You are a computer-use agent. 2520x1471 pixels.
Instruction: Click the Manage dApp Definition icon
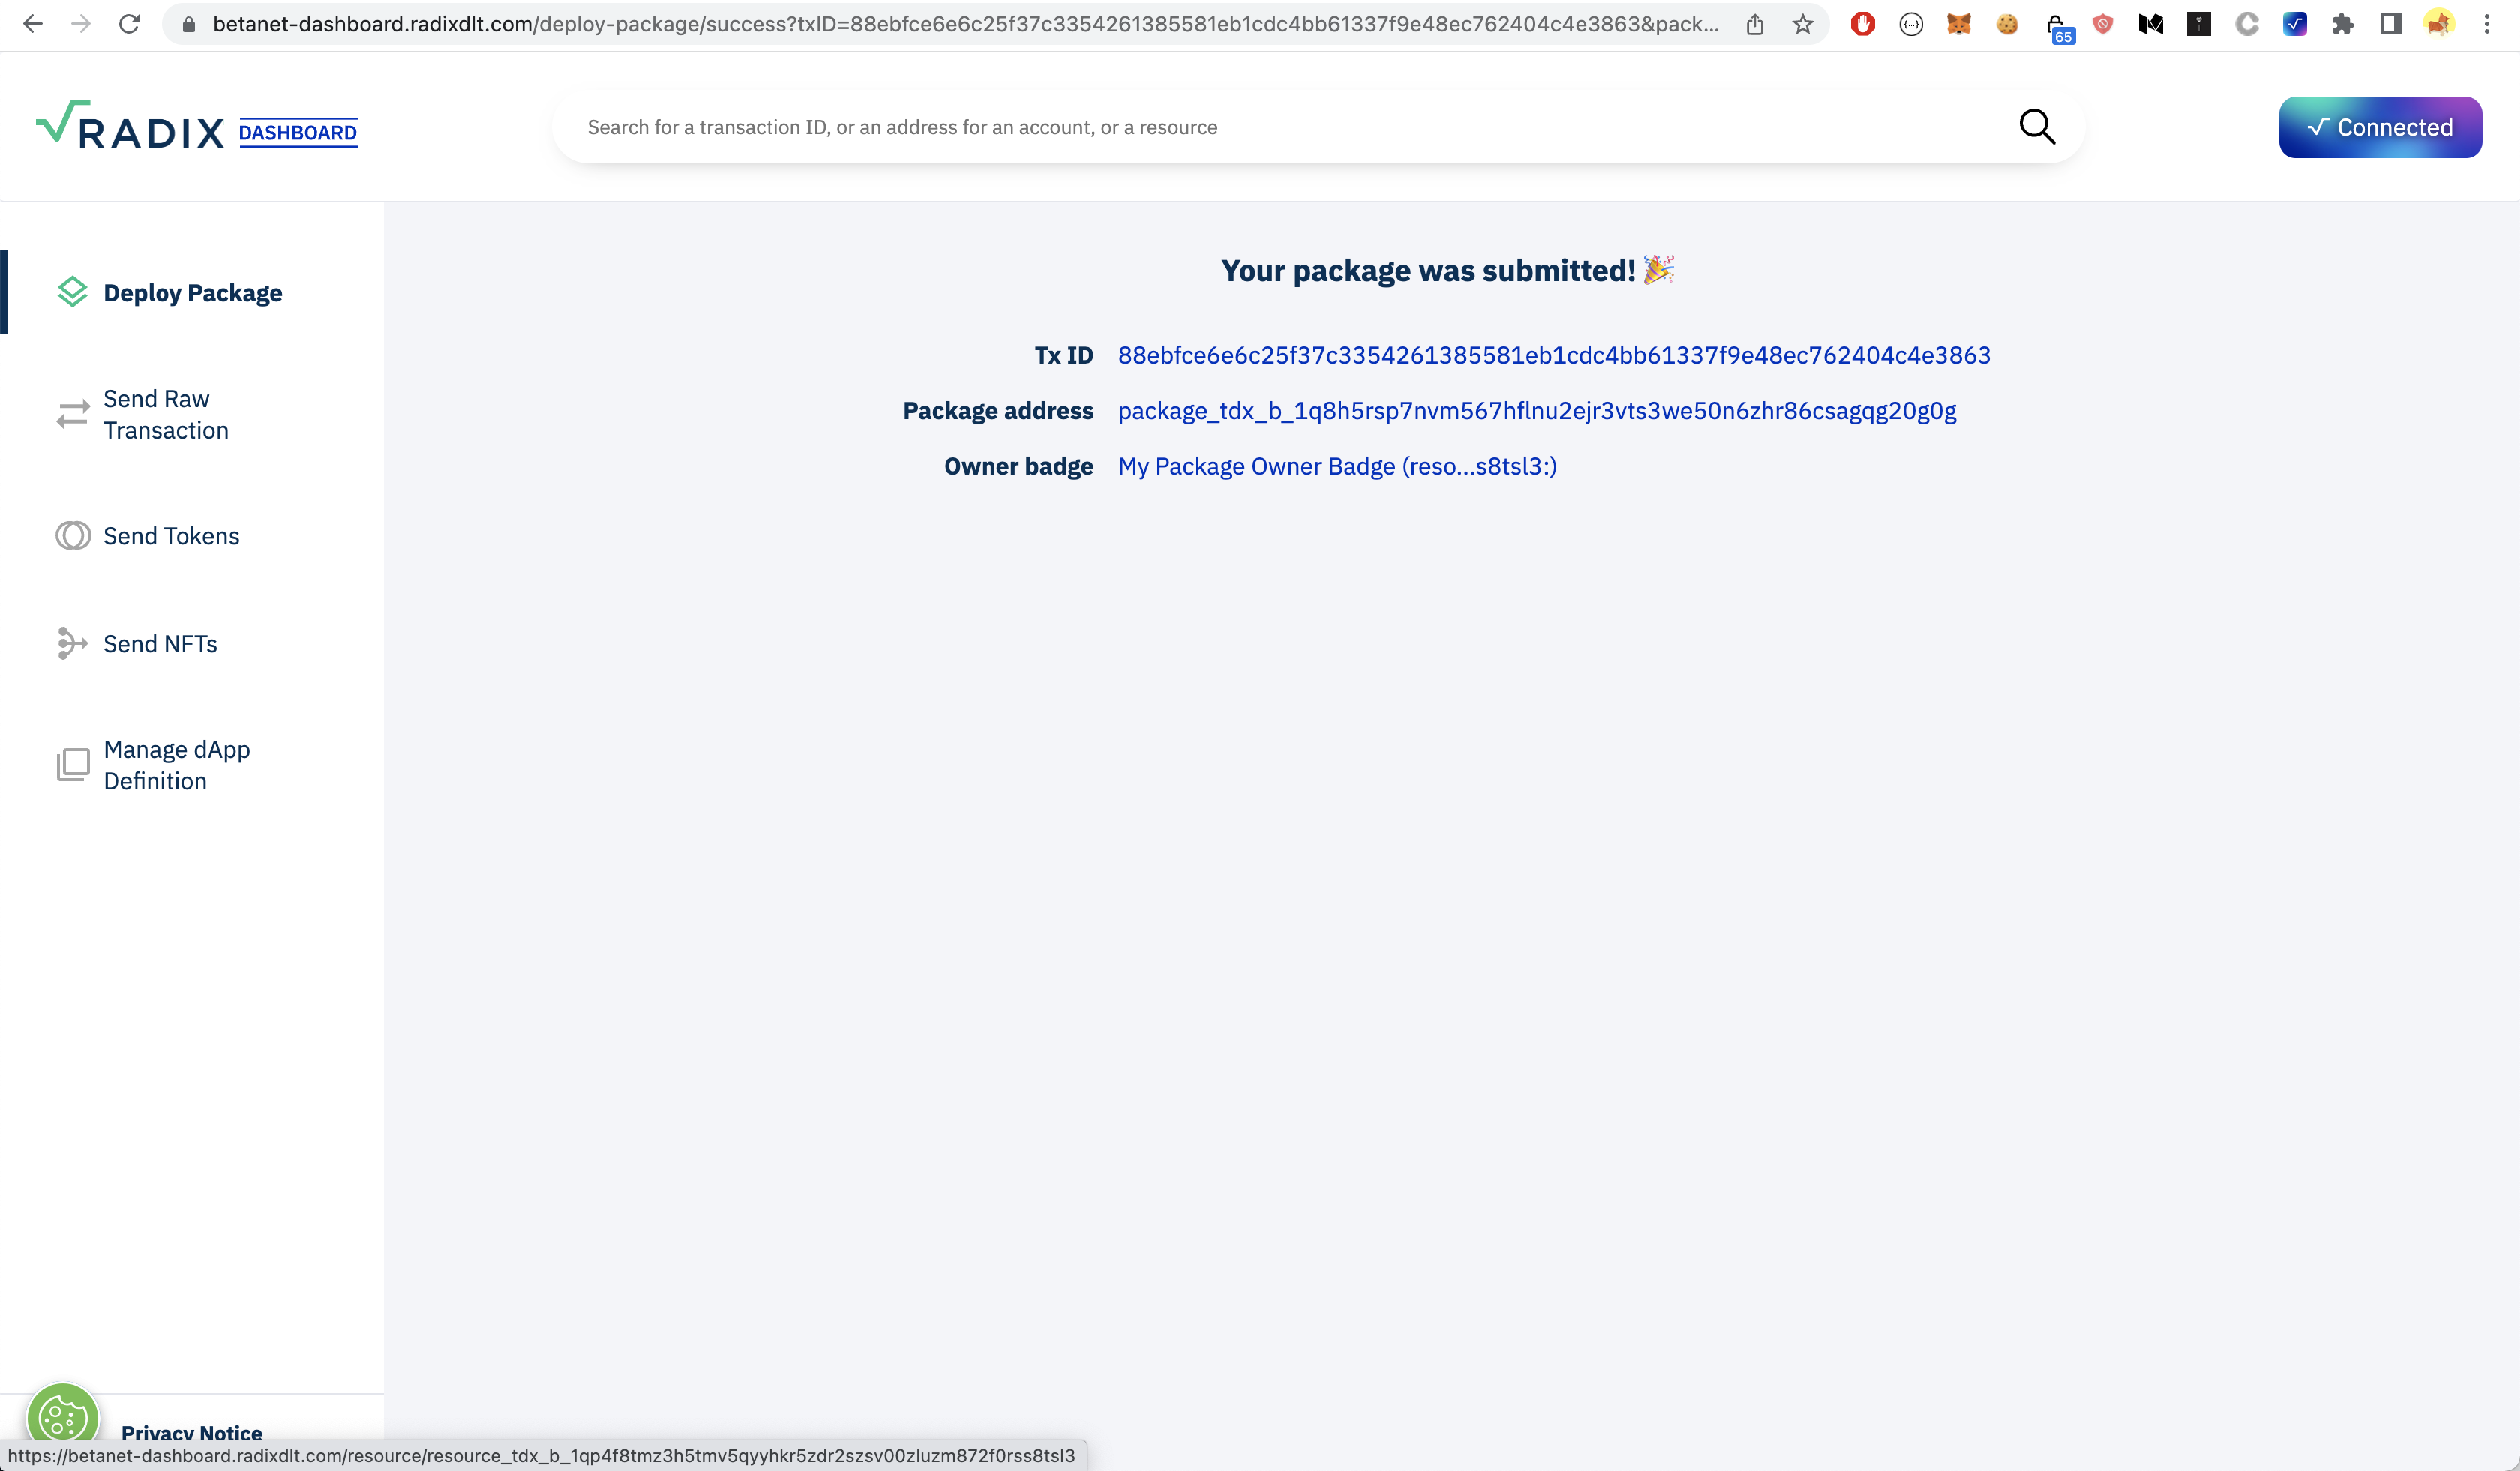click(72, 765)
